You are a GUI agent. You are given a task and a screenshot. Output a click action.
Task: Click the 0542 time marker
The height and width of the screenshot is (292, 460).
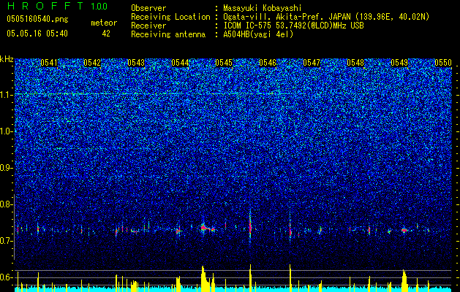pyautogui.click(x=92, y=63)
